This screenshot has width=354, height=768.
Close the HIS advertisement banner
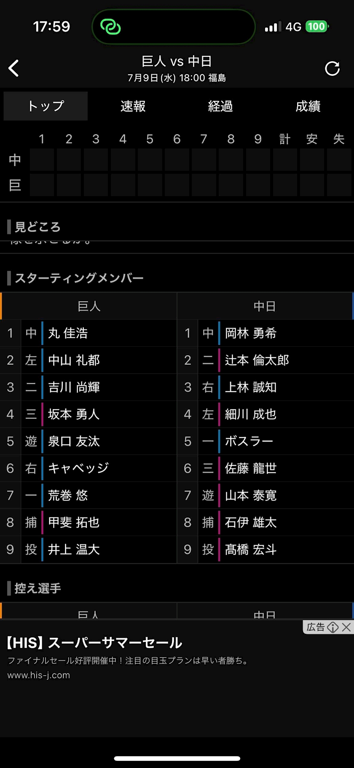(346, 627)
